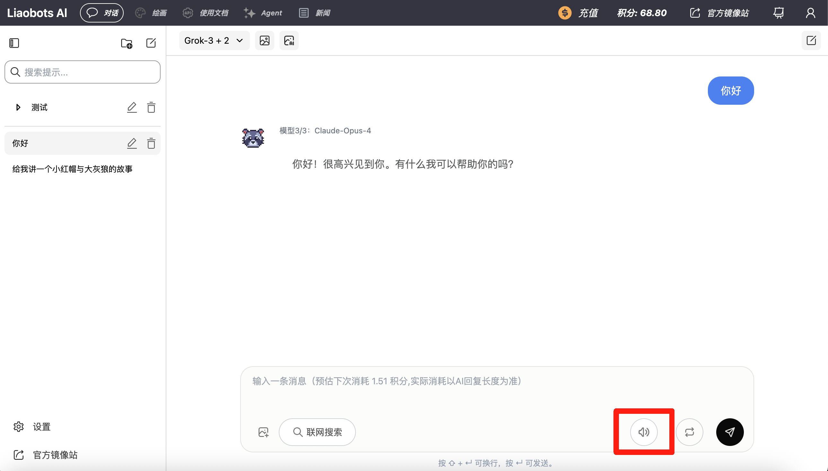Click 充值 recharge button

578,13
